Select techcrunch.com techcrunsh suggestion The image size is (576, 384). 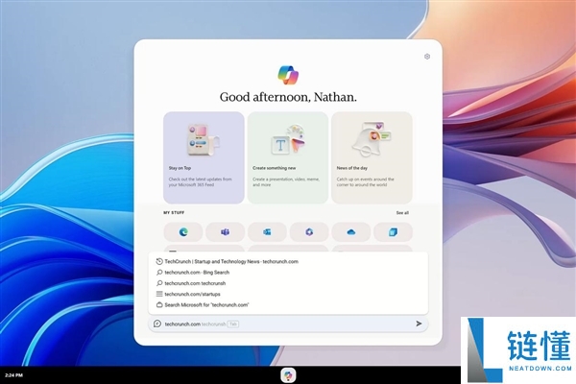[x=288, y=283]
